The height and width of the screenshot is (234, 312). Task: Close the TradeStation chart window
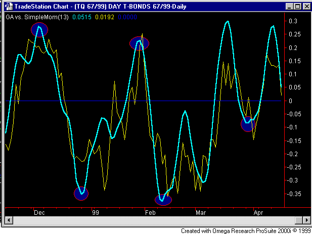pyautogui.click(x=305, y=7)
